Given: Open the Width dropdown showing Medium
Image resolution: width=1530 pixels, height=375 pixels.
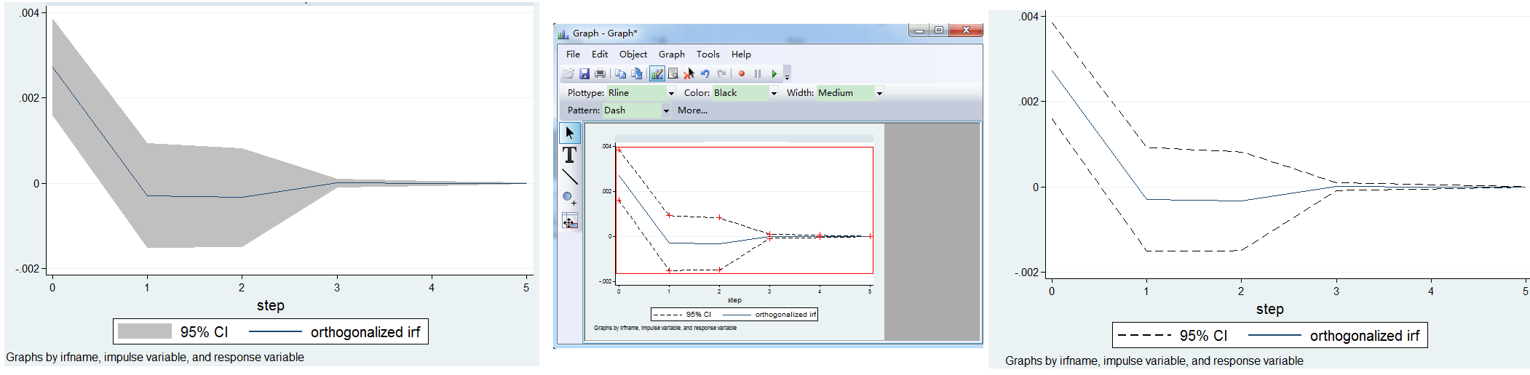Looking at the screenshot, I should (x=879, y=93).
